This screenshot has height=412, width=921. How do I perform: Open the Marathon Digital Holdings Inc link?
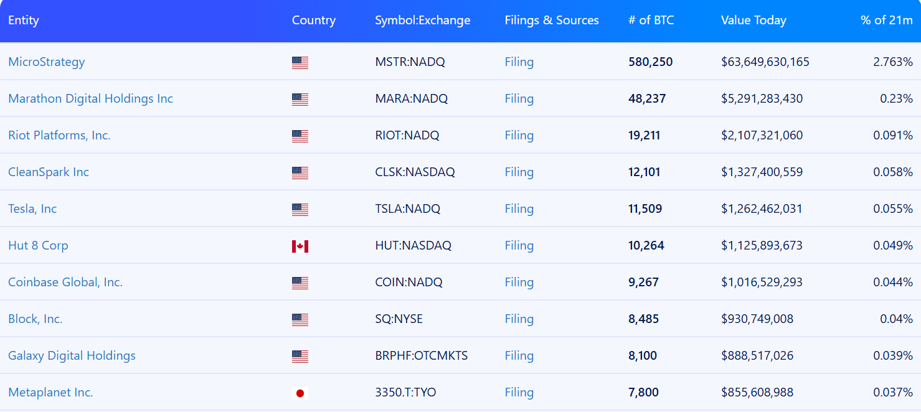[90, 98]
